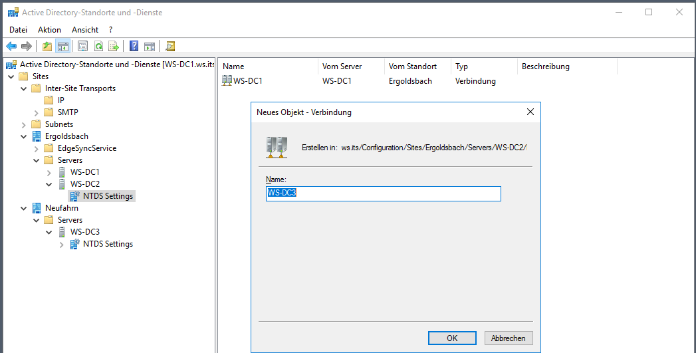This screenshot has width=696, height=353.
Task: Click the gray Forward arrow in toolbar
Action: 27,46
